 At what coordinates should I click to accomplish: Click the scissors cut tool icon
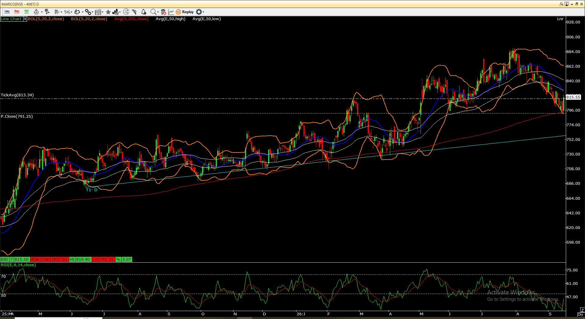[x=67, y=12]
